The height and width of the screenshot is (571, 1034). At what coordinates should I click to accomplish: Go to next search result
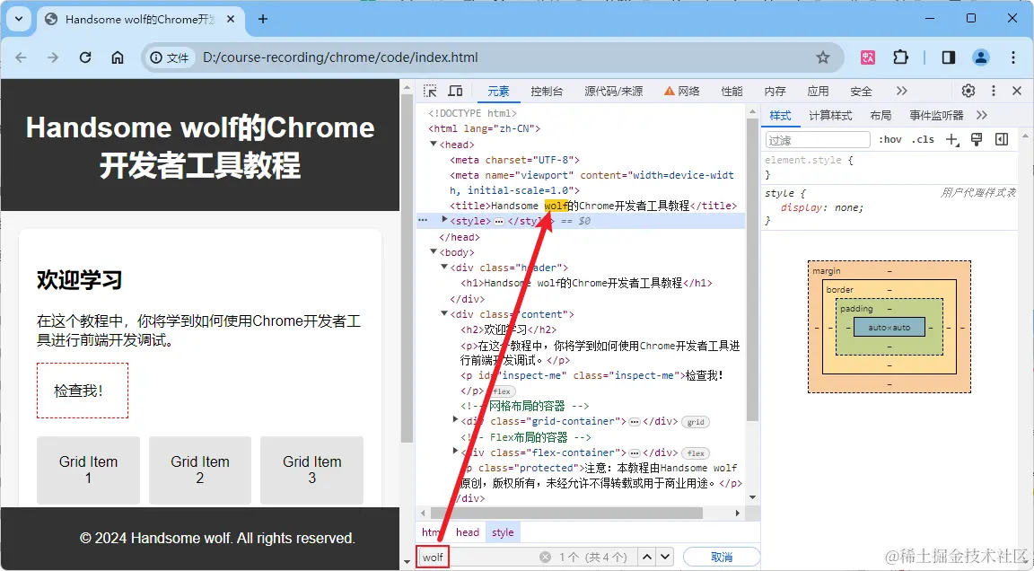pos(665,558)
